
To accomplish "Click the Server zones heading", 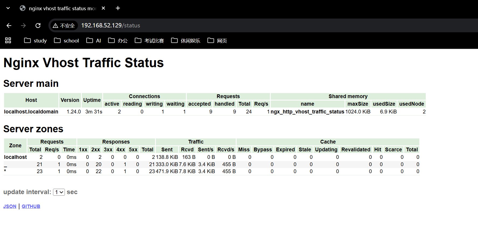I will (33, 129).
